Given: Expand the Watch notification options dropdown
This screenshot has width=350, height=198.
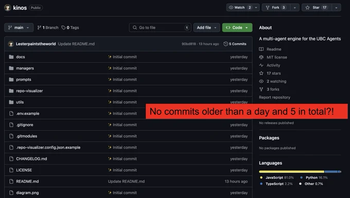Looking at the screenshot, I should [x=256, y=8].
